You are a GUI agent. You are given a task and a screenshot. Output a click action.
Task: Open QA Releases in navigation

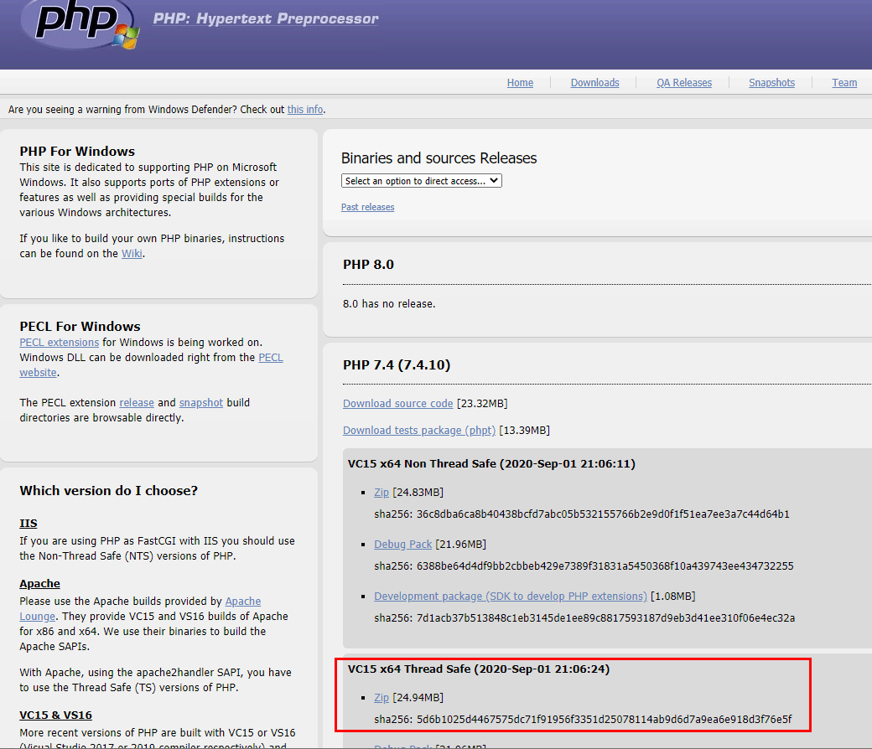coord(684,82)
